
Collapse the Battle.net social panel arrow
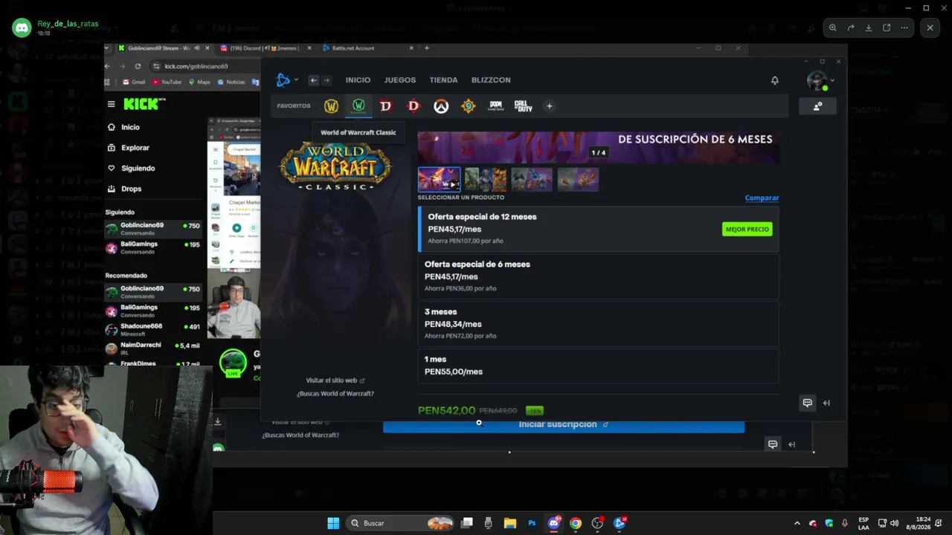point(826,403)
